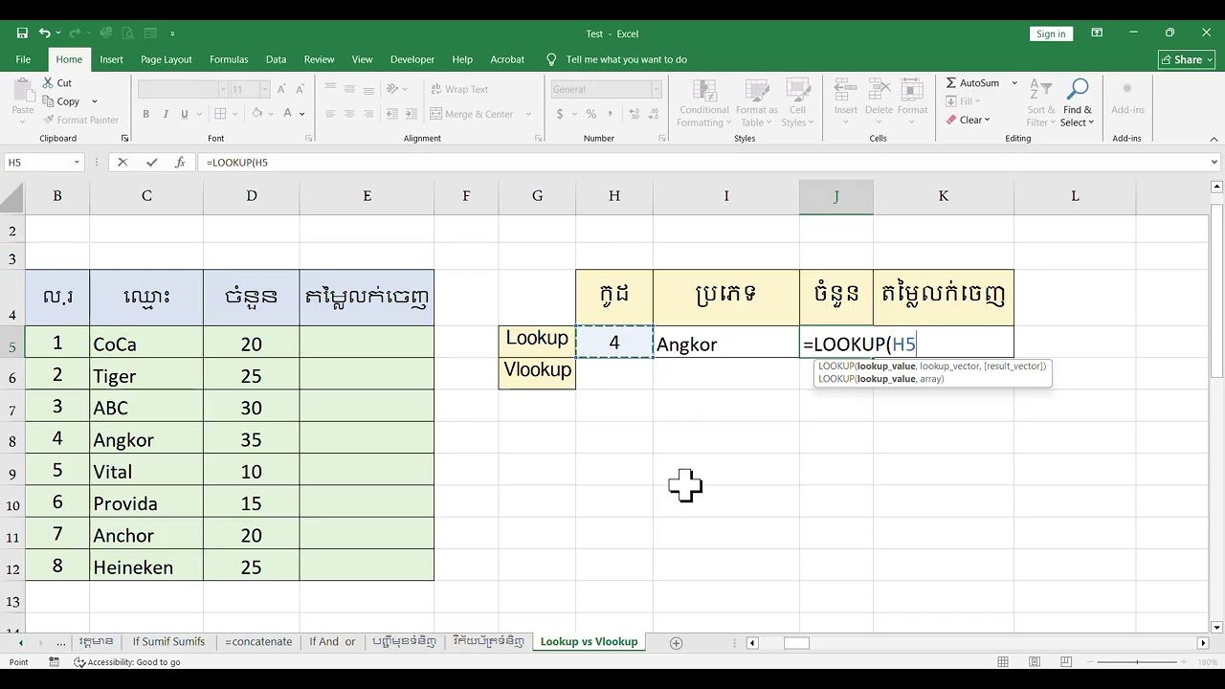Open the Ribbon Display Options

1097,33
